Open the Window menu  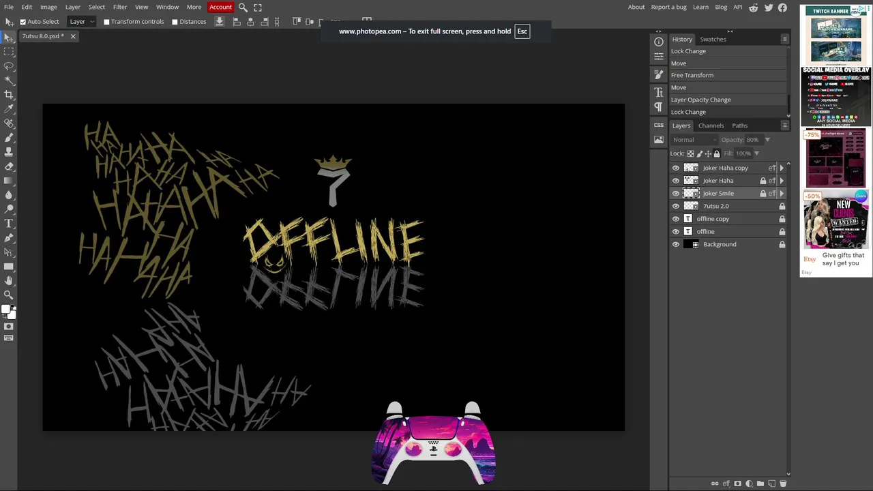(x=167, y=7)
